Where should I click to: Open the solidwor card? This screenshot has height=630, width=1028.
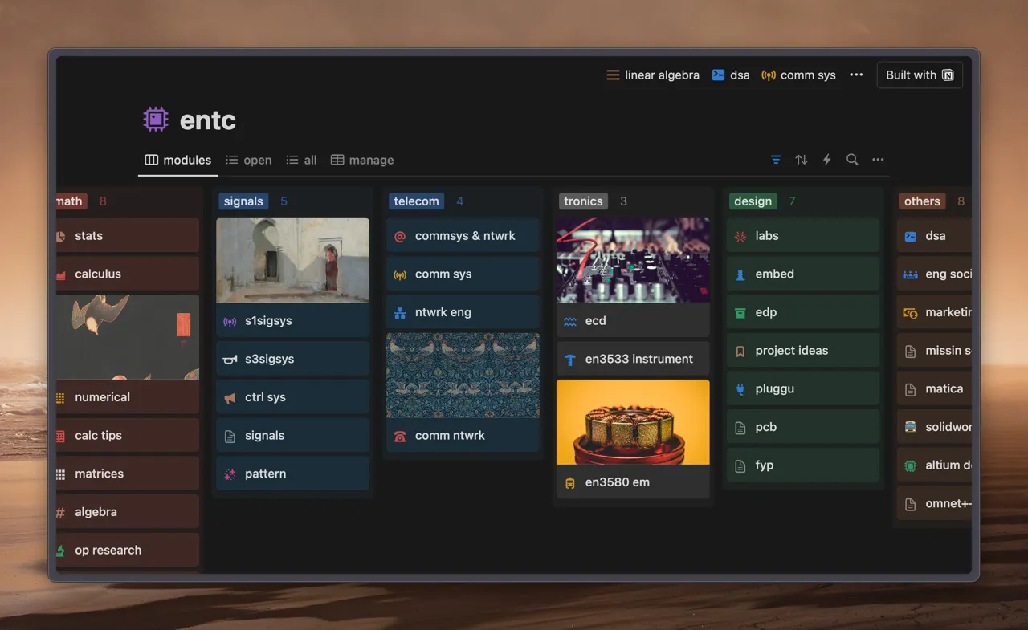point(934,427)
